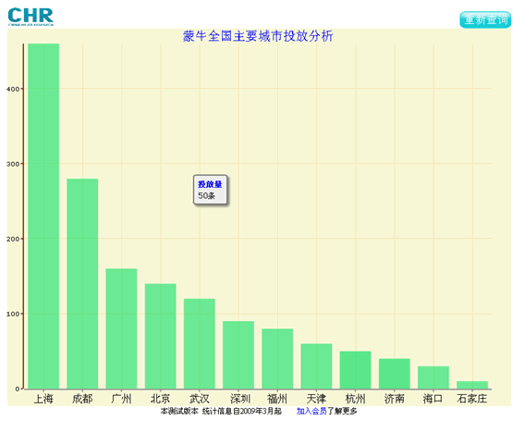Viewport: 513px width, 421px height.
Task: Click the 400 y-axis label
Action: click(x=13, y=89)
